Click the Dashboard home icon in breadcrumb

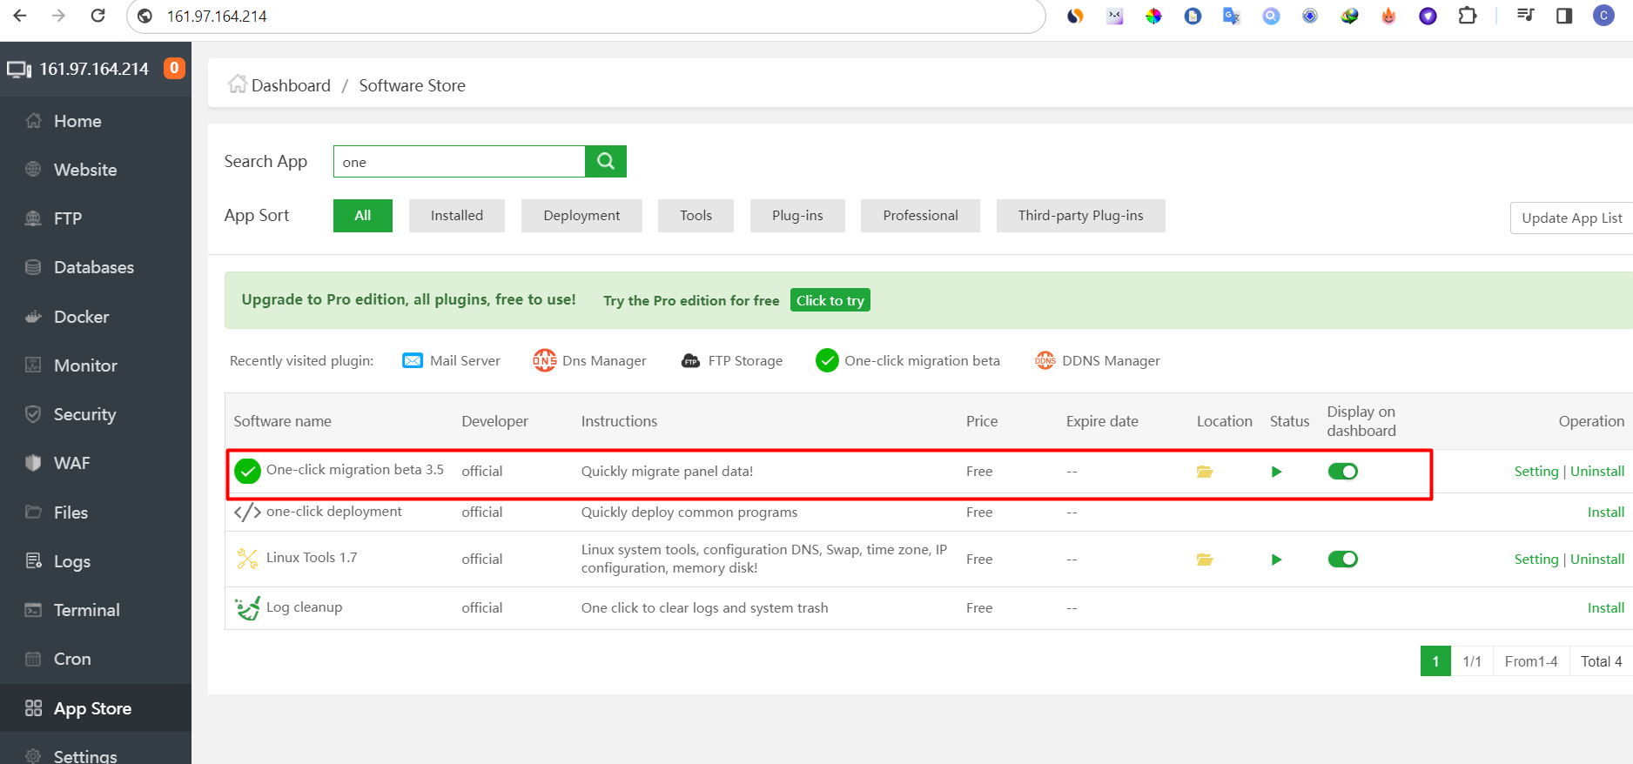tap(237, 84)
